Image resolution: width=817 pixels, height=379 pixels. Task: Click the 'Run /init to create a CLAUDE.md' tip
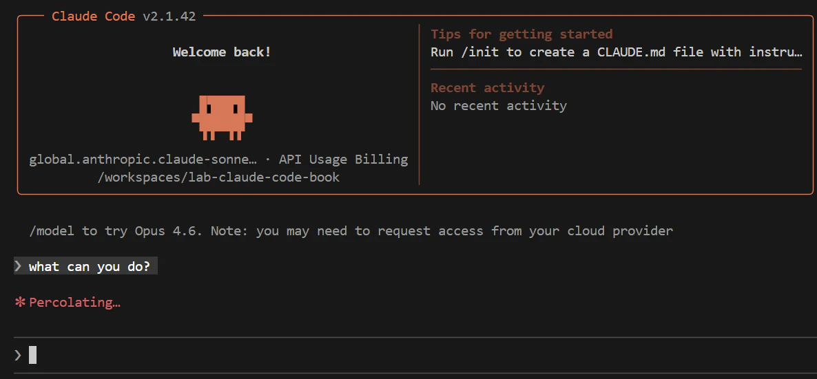[x=617, y=52]
